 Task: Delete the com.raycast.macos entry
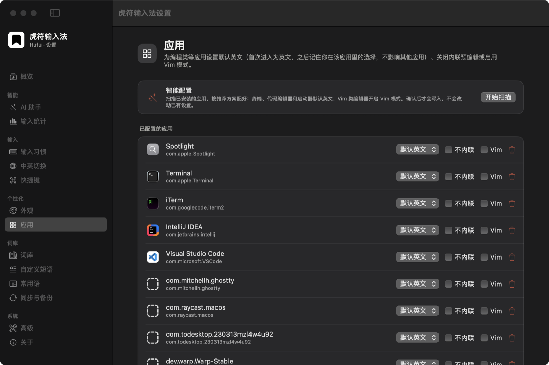pos(512,311)
